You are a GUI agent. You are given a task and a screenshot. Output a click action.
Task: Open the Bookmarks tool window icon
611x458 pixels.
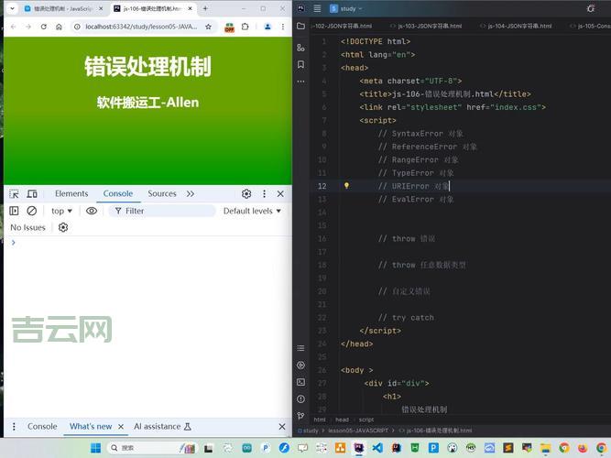pyautogui.click(x=300, y=64)
